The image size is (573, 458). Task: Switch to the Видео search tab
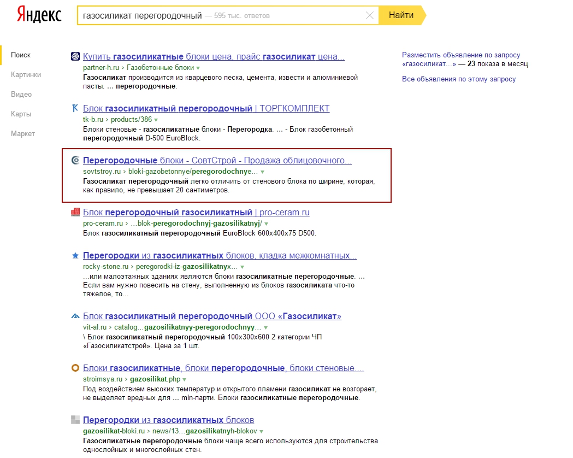(x=21, y=95)
